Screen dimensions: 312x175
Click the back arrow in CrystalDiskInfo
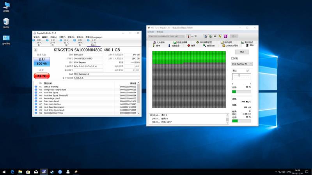(35, 50)
